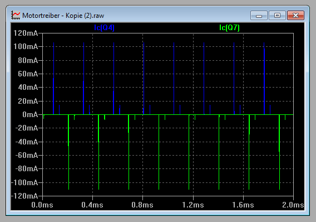Click the 2.0ms time axis label

pyautogui.click(x=293, y=205)
